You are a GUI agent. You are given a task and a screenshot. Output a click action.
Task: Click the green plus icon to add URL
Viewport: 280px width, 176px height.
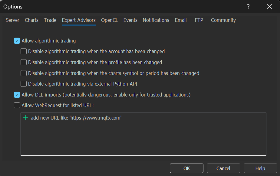[26, 118]
